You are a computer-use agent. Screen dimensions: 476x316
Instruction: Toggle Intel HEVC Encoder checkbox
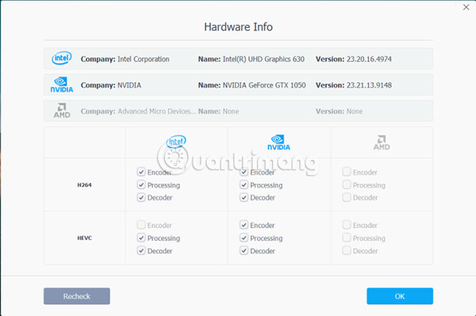pos(141,225)
